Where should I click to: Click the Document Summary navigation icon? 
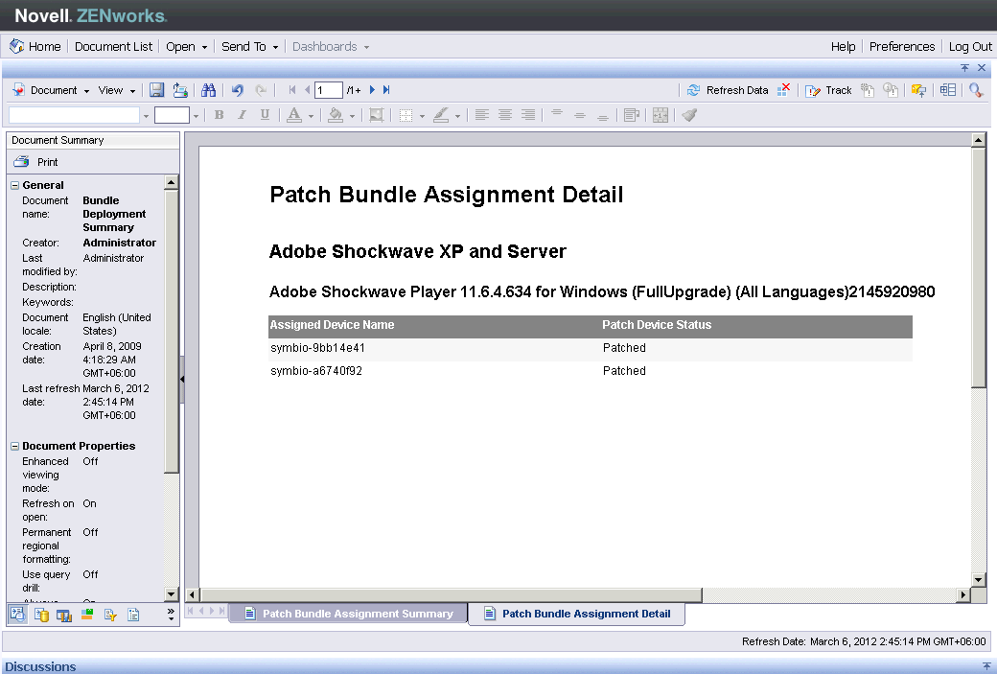coord(17,615)
